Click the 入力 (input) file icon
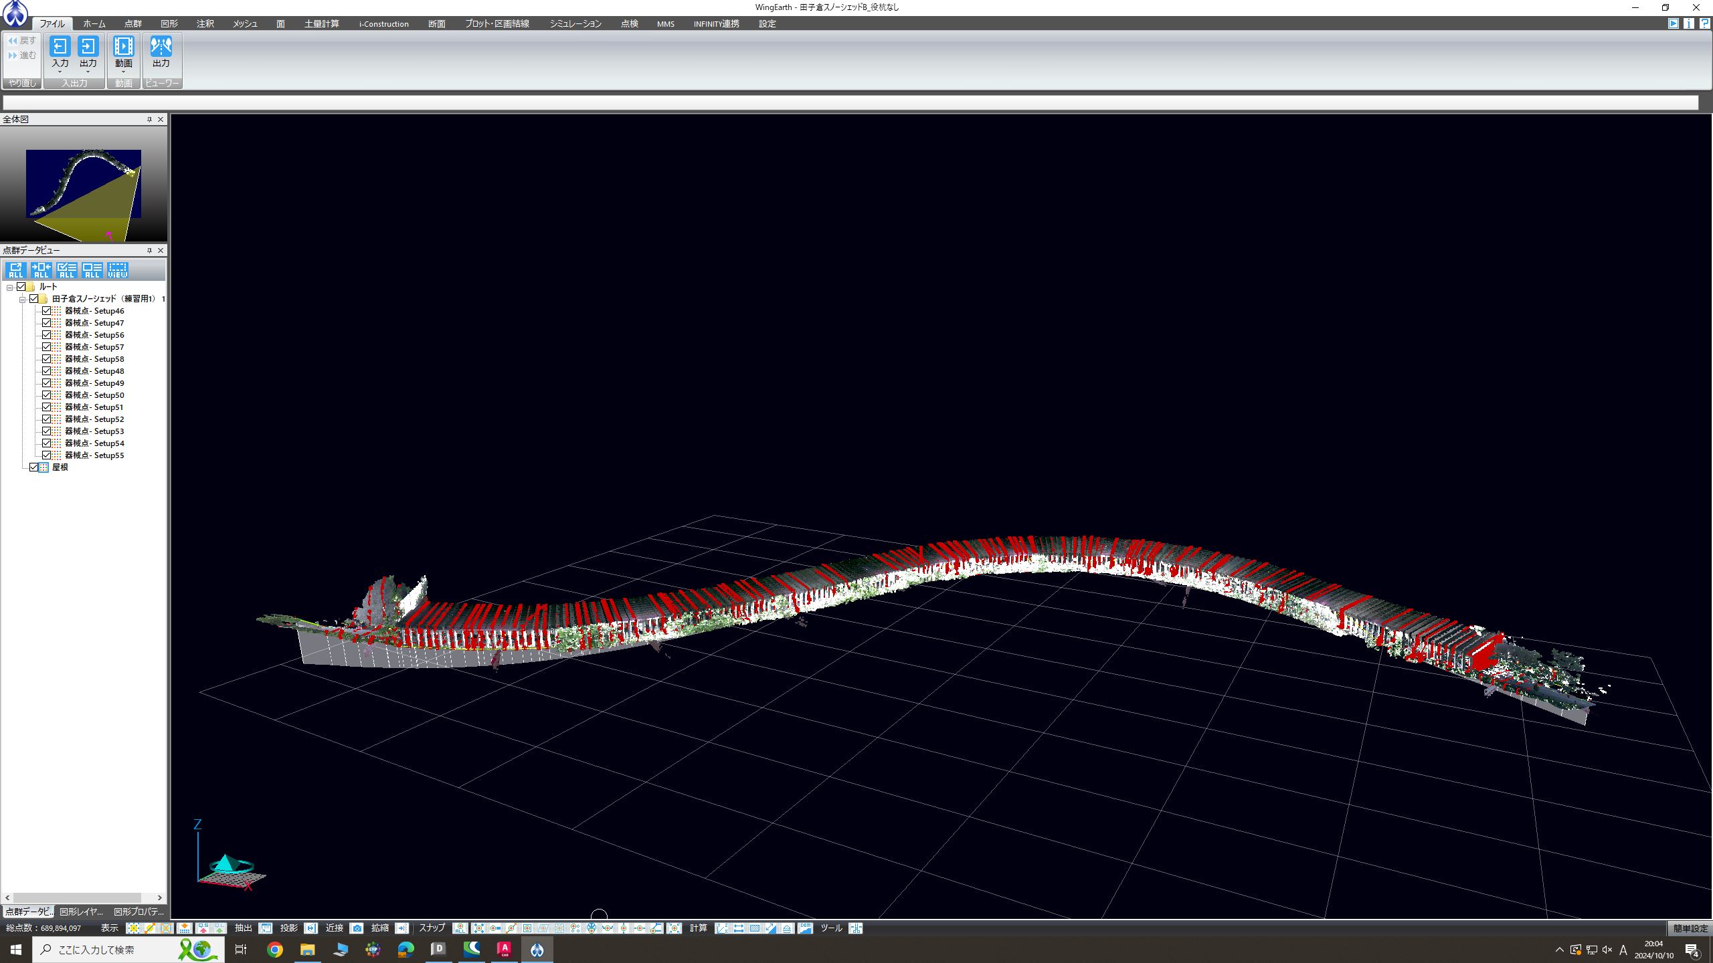1713x963 pixels. click(60, 46)
